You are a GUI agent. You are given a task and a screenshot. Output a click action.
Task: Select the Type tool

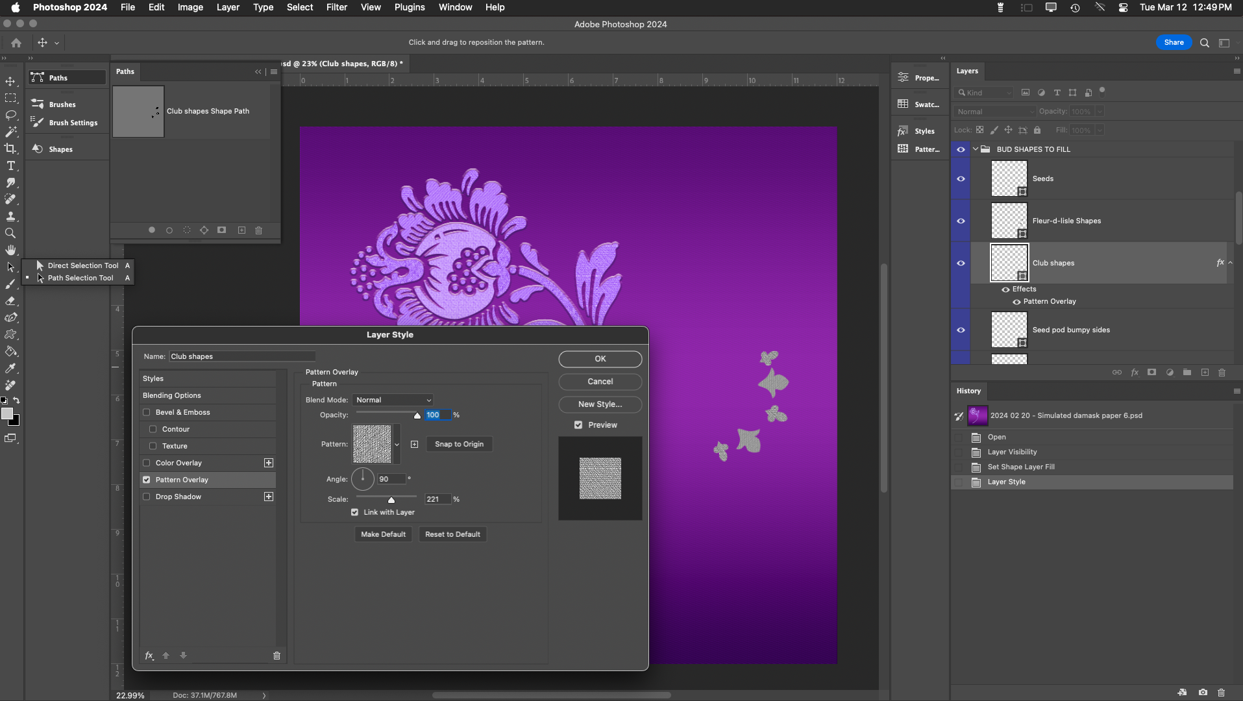(x=11, y=166)
